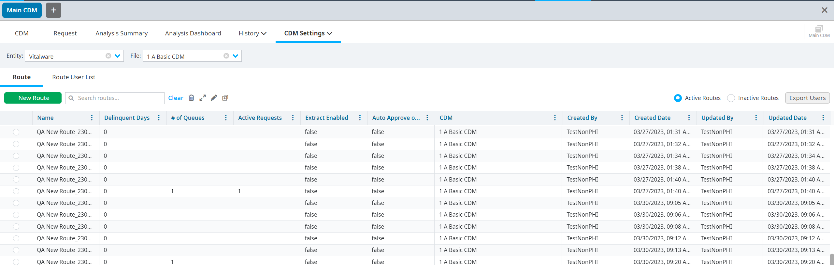The width and height of the screenshot is (834, 265).
Task: Open the Created By column options menu
Action: 622,118
